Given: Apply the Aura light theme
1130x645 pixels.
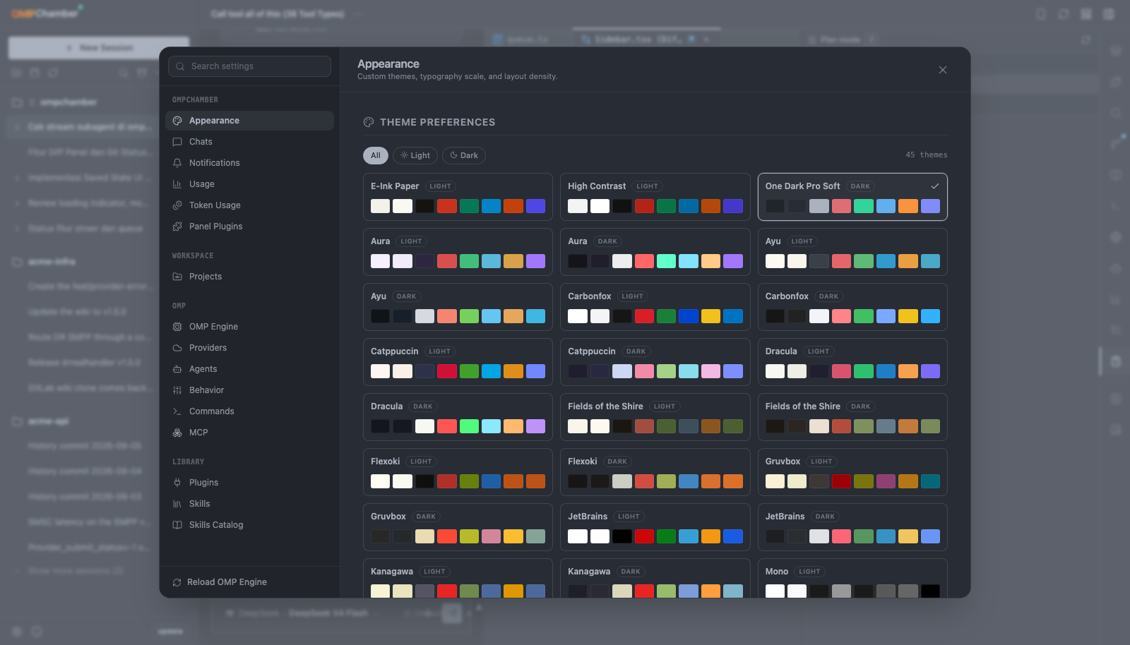Looking at the screenshot, I should [458, 252].
